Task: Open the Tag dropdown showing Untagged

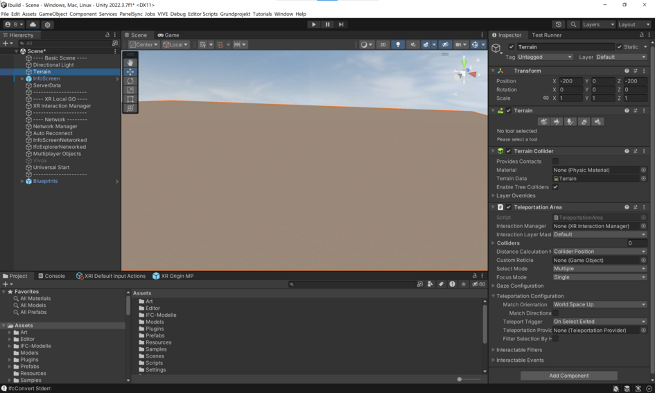Action: click(x=545, y=57)
